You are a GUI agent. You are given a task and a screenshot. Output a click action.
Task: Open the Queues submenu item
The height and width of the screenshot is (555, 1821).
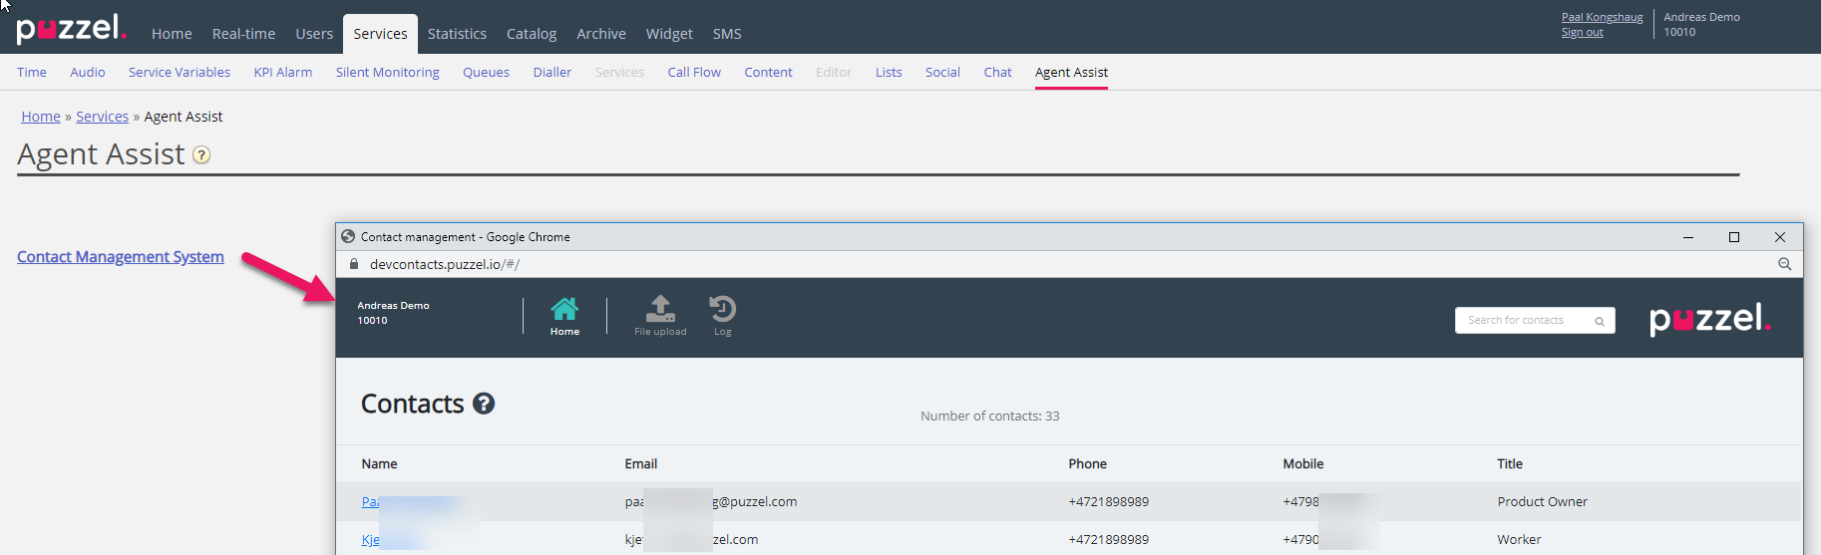pyautogui.click(x=486, y=73)
